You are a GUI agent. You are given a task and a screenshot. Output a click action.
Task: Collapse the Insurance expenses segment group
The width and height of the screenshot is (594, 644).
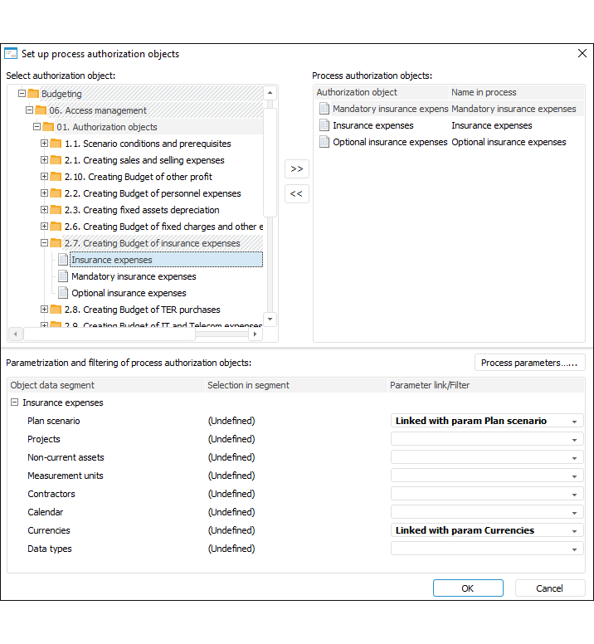click(x=15, y=402)
